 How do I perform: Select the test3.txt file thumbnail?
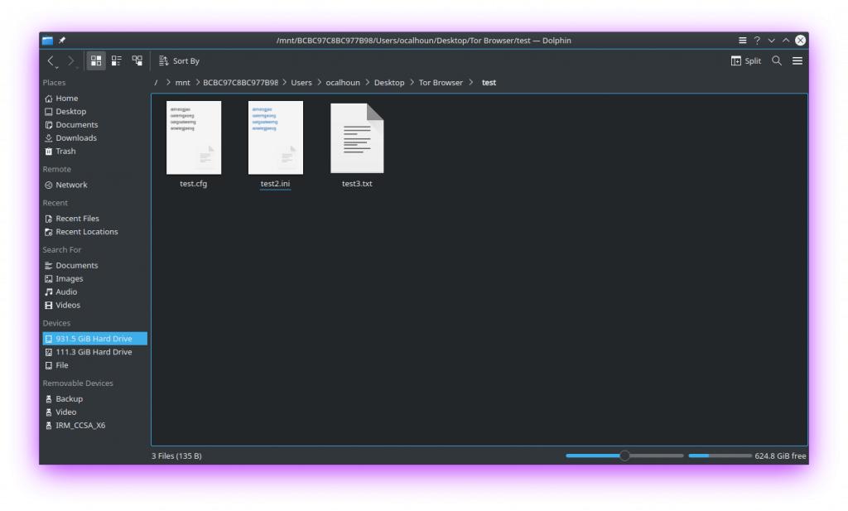[357, 139]
